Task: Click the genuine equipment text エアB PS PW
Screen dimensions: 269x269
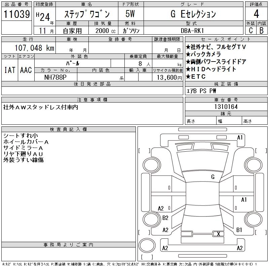Action: pos(201,91)
